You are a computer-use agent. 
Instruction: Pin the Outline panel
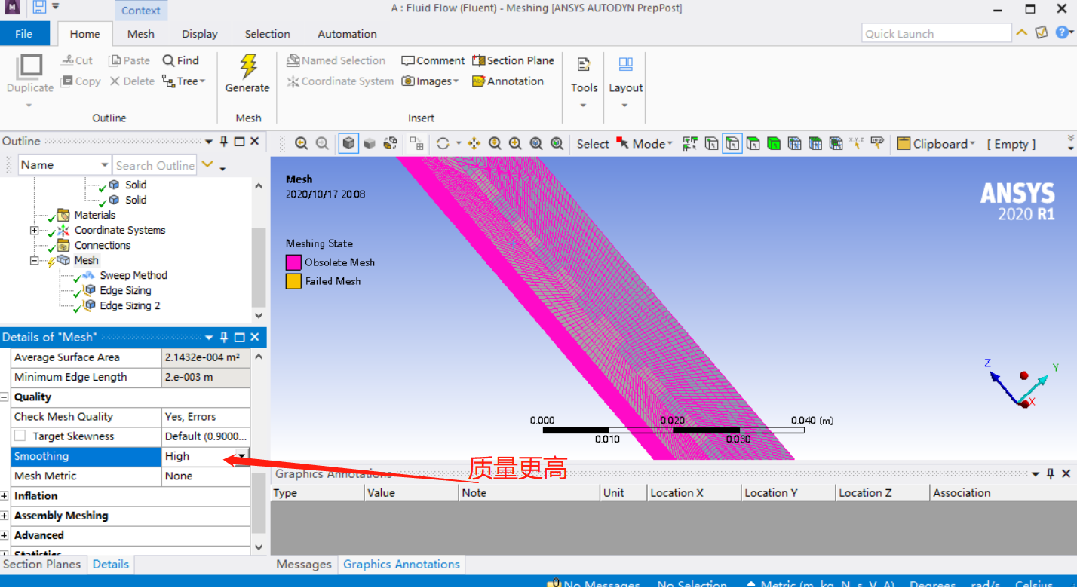(x=224, y=141)
